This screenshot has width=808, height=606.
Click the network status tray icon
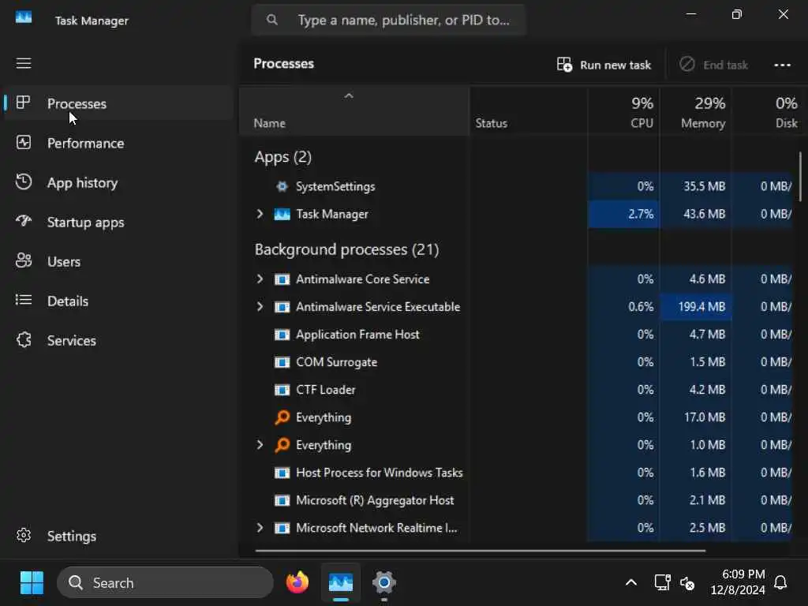click(662, 583)
